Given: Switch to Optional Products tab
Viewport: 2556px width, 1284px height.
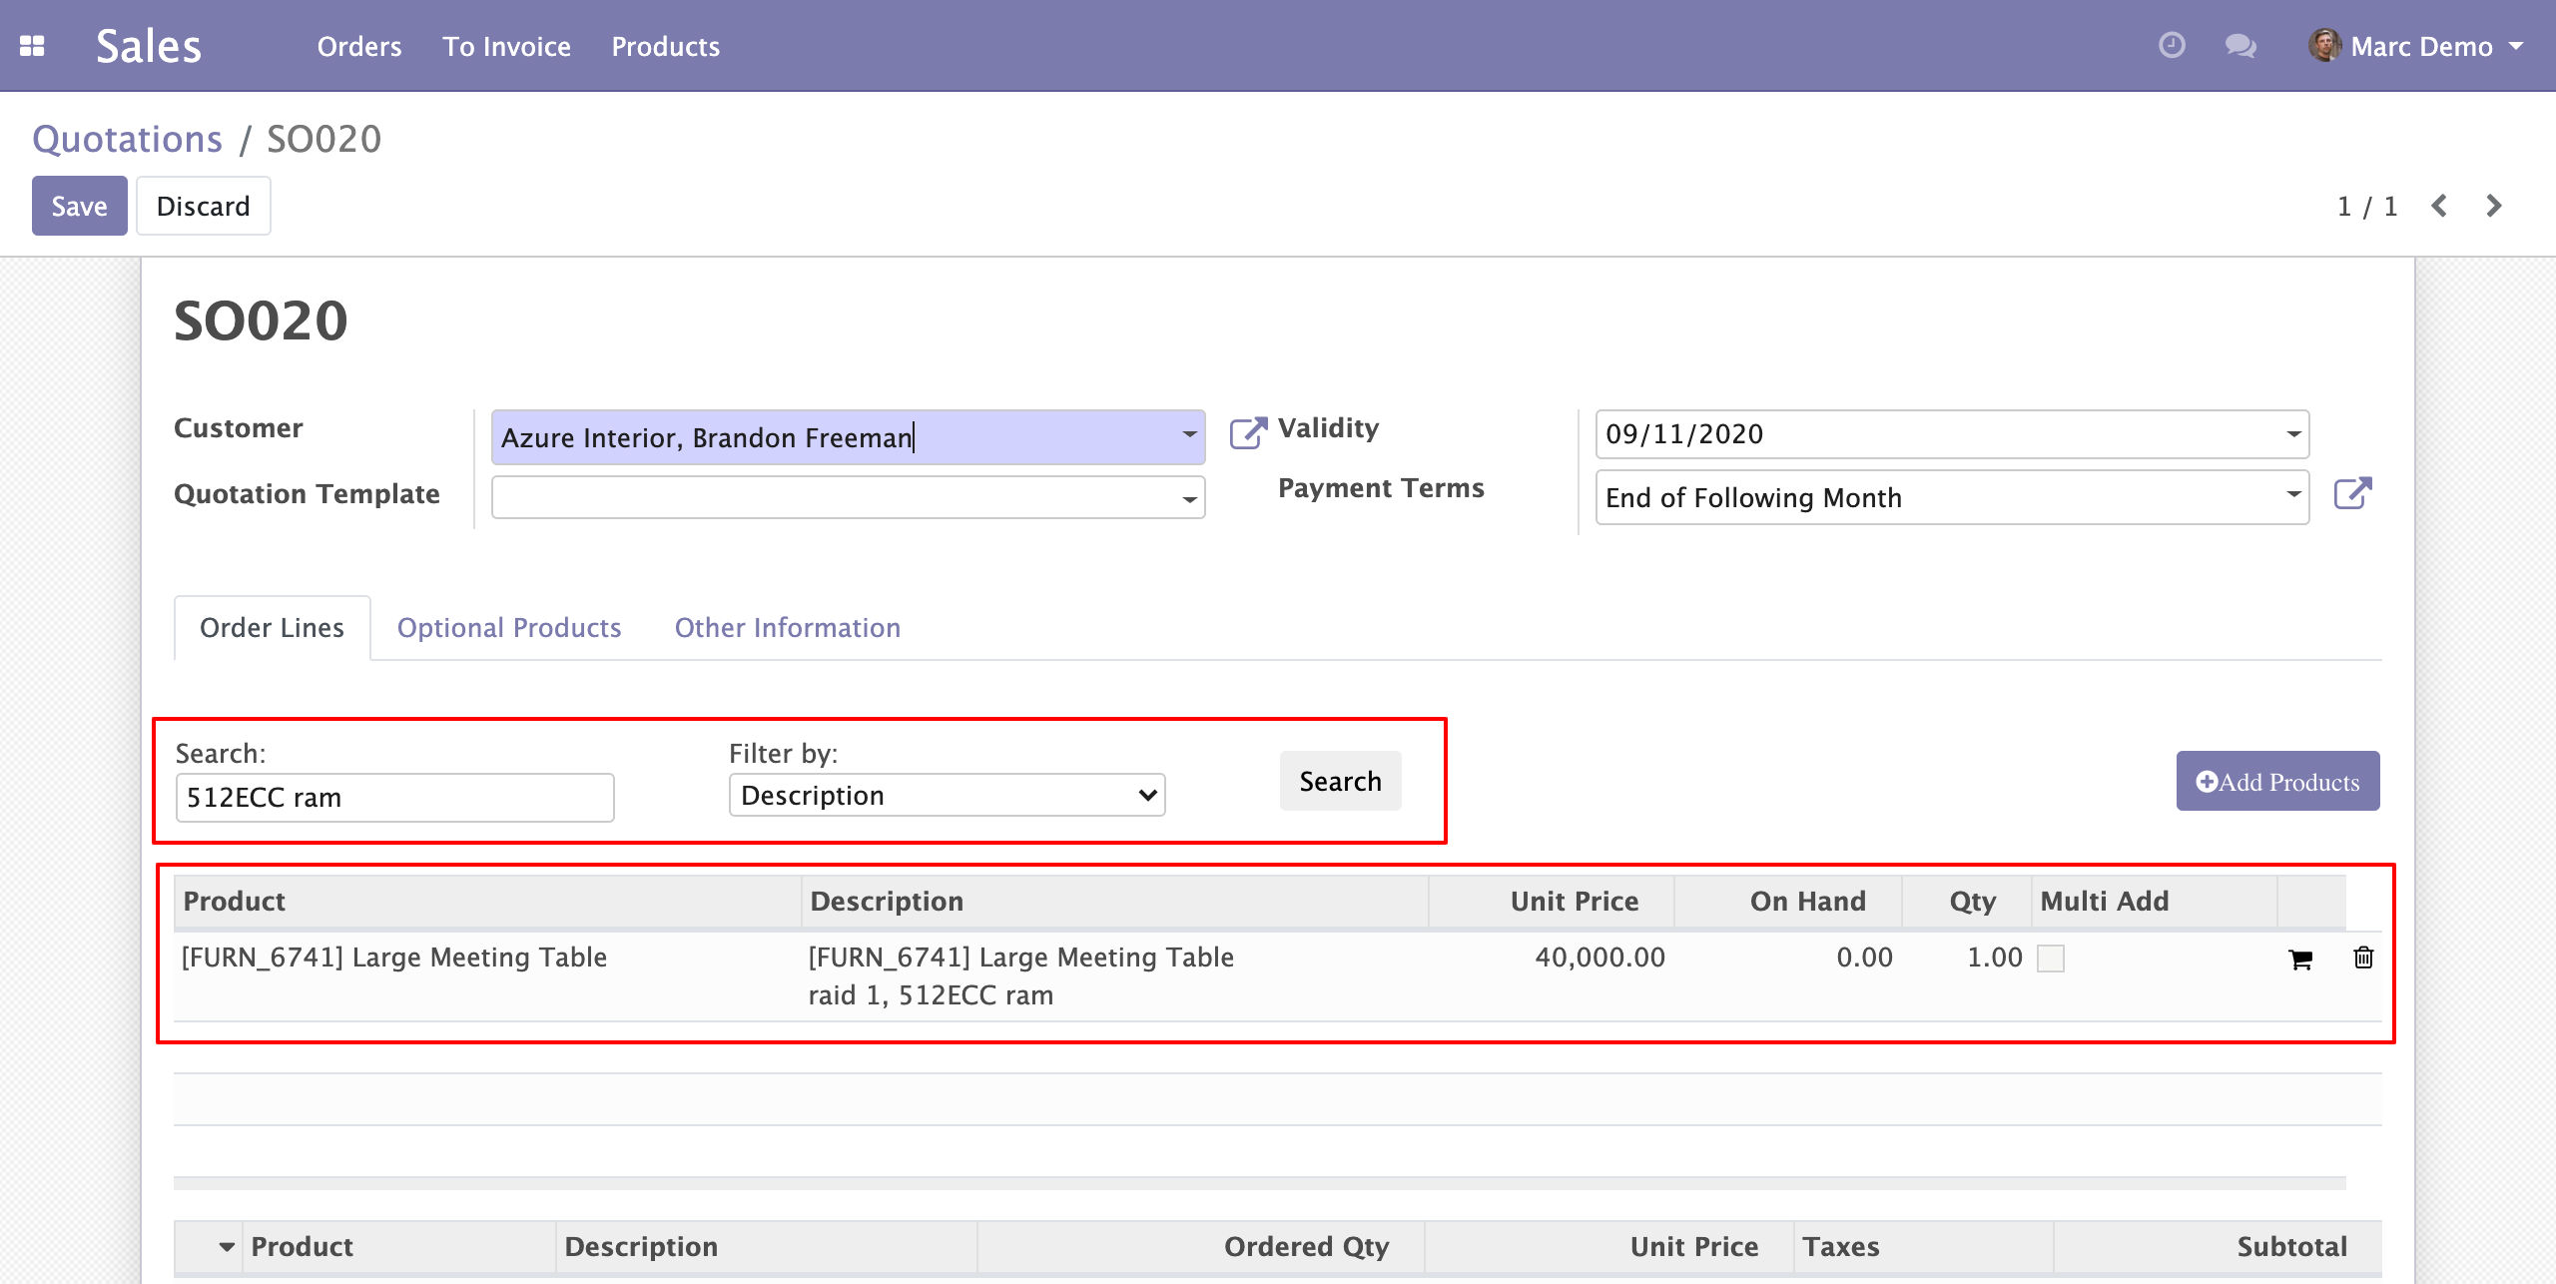Looking at the screenshot, I should point(509,627).
